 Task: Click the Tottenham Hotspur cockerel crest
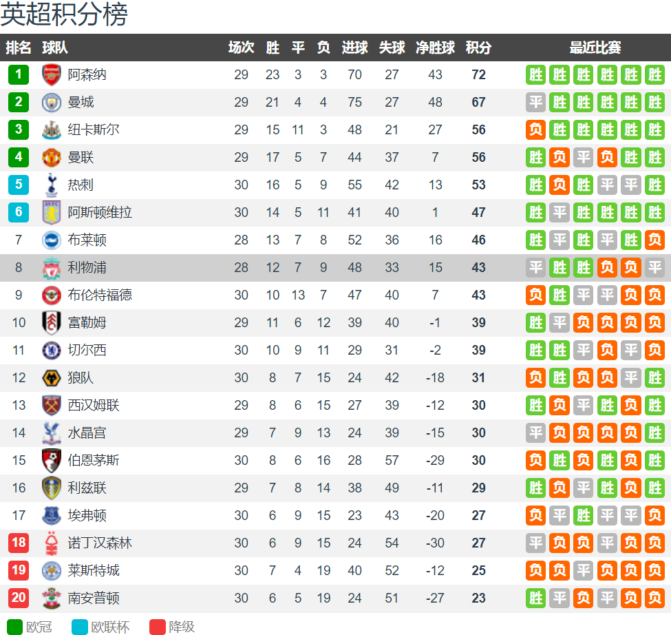tap(52, 185)
